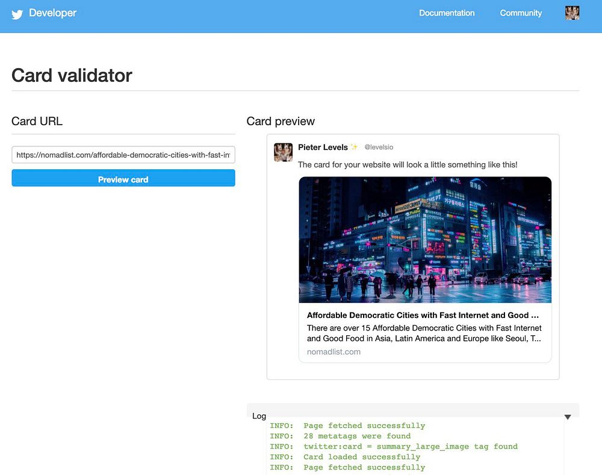The width and height of the screenshot is (602, 475).
Task: Click the card title 'Affordable Democratic Cities'
Action: coord(423,315)
